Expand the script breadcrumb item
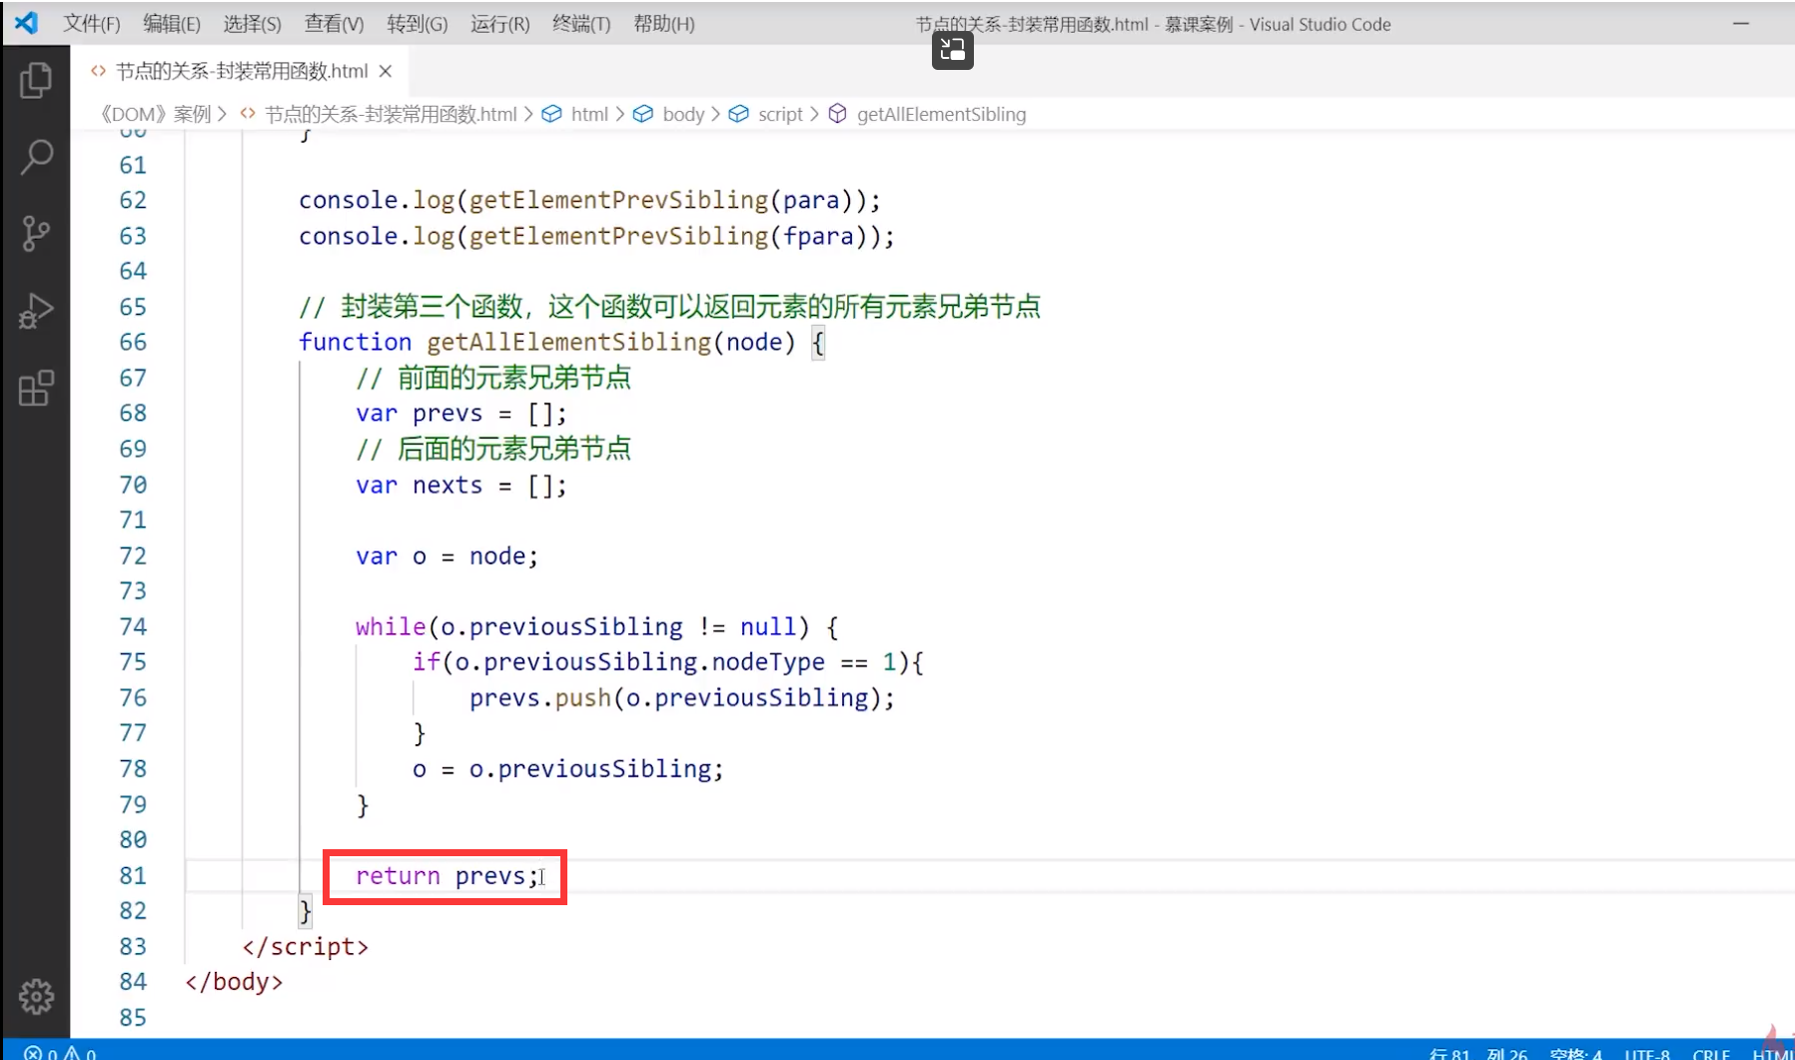 tap(780, 114)
